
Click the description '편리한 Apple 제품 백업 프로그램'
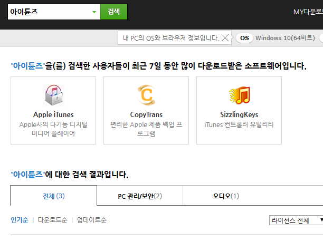pyautogui.click(x=146, y=129)
